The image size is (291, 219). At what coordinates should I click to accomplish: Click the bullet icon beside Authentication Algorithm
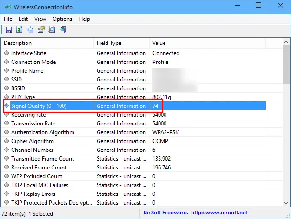click(7, 132)
